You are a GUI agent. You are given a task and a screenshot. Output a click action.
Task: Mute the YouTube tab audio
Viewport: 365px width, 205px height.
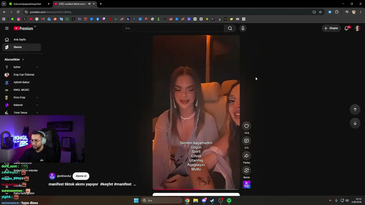(x=89, y=4)
